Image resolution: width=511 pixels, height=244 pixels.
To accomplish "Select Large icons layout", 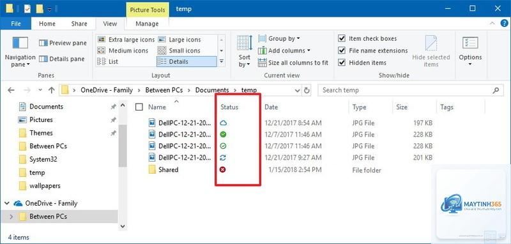I will pos(179,40).
